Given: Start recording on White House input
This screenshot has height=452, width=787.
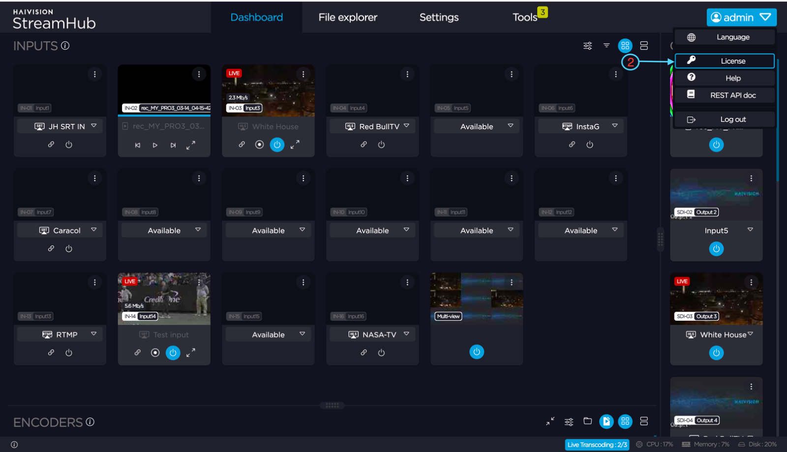Looking at the screenshot, I should 259,144.
